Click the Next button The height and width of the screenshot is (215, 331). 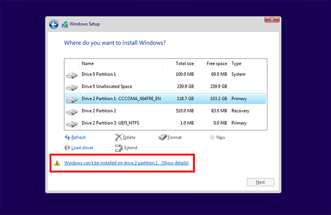click(x=260, y=182)
